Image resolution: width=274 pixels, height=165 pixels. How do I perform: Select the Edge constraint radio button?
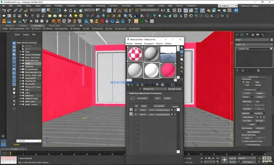[x=253, y=82]
